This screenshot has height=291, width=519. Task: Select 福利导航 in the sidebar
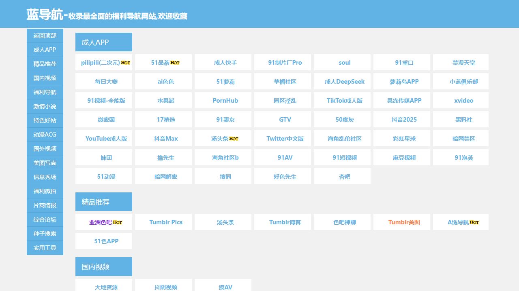click(45, 92)
